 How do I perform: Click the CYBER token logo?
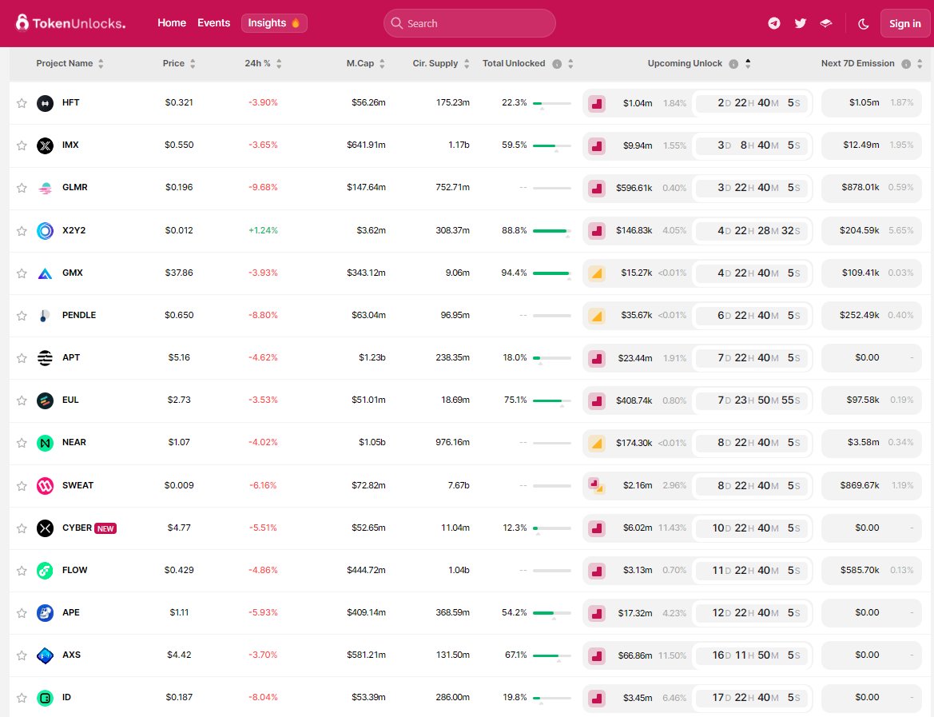pyautogui.click(x=46, y=528)
